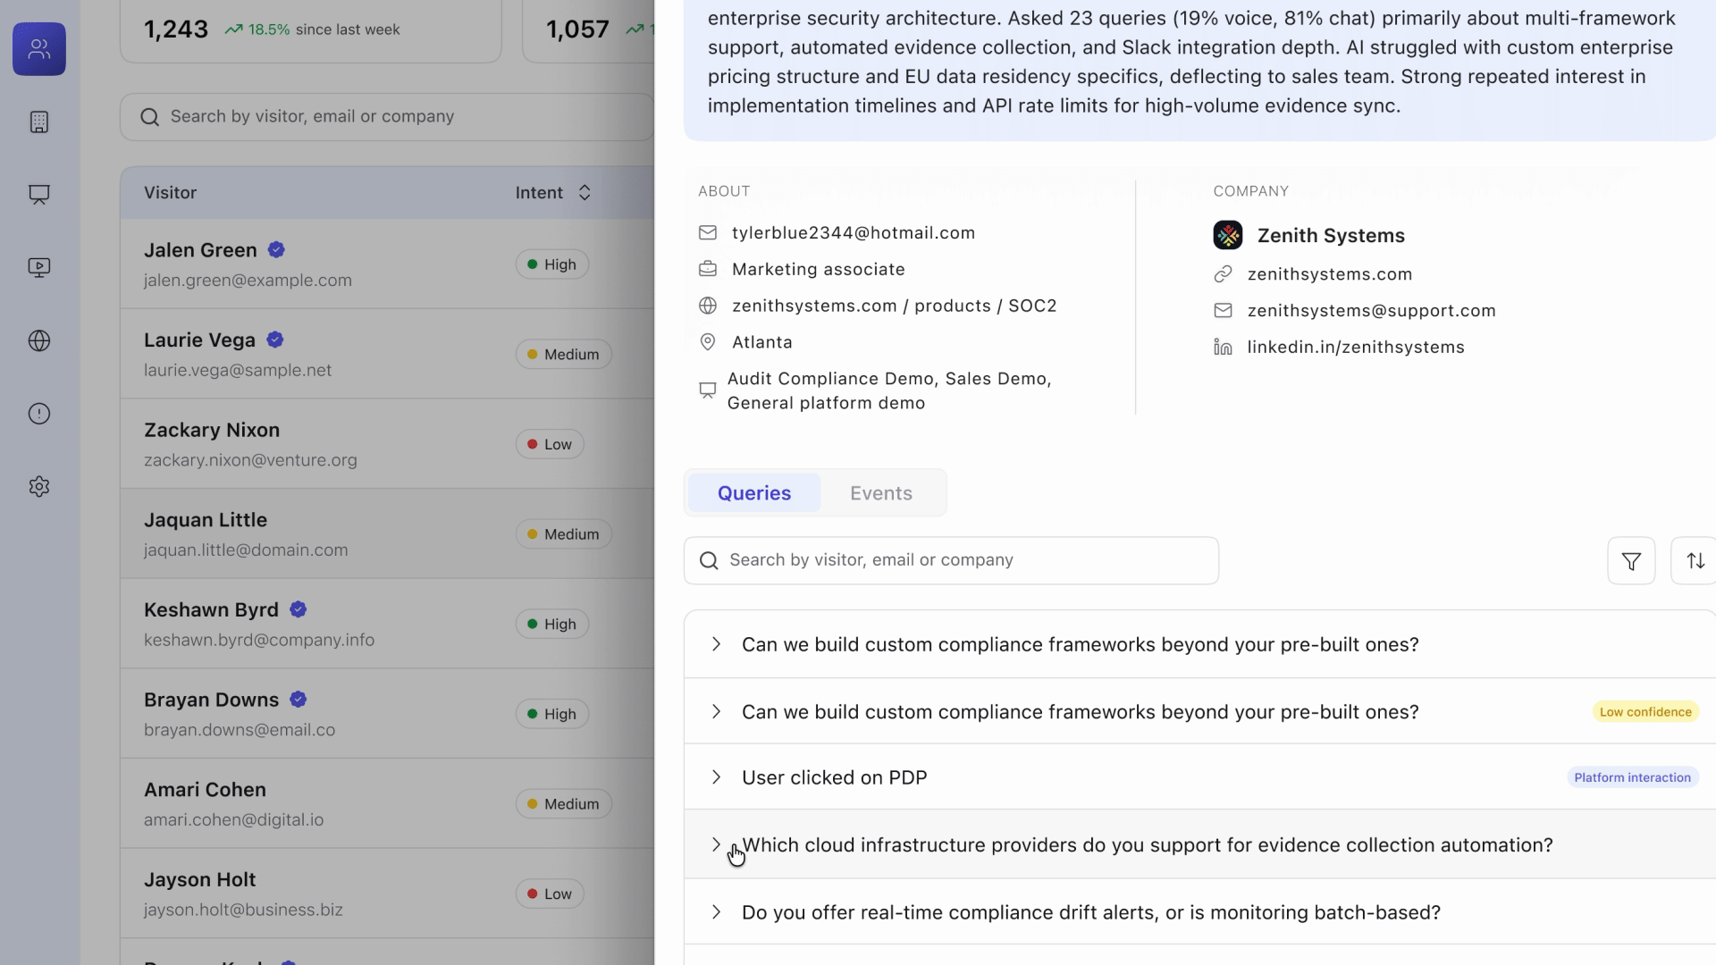Switch to the Events tab
Image resolution: width=1716 pixels, height=965 pixels.
click(880, 493)
